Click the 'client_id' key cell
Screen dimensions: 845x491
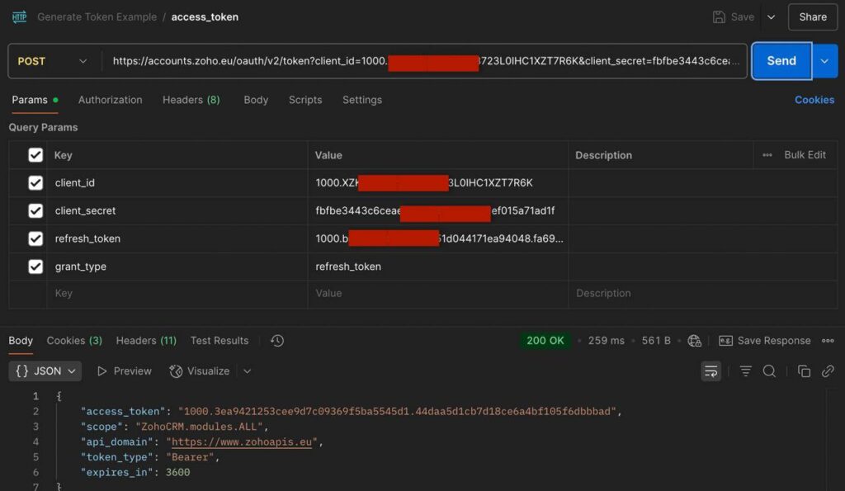coord(177,183)
